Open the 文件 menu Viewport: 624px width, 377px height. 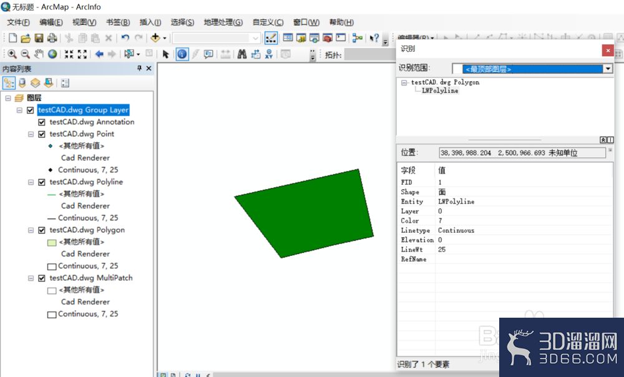pos(18,22)
